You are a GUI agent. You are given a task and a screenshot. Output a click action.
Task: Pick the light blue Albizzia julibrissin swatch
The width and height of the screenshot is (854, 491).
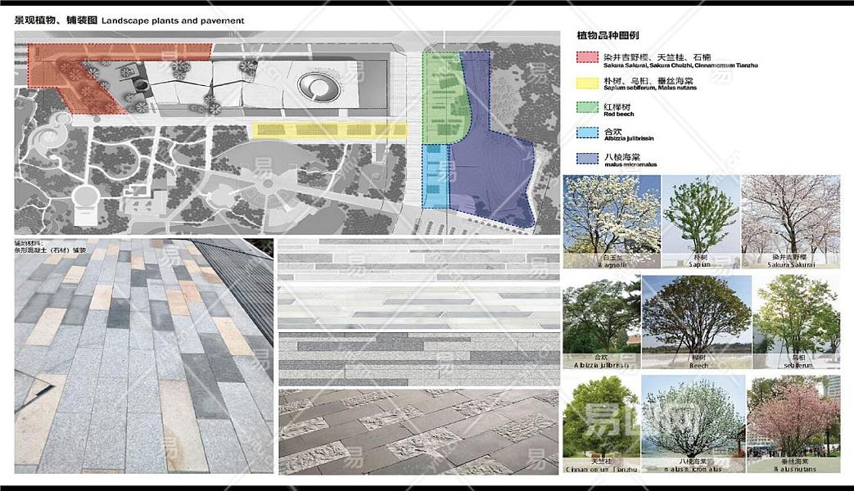[x=588, y=133]
